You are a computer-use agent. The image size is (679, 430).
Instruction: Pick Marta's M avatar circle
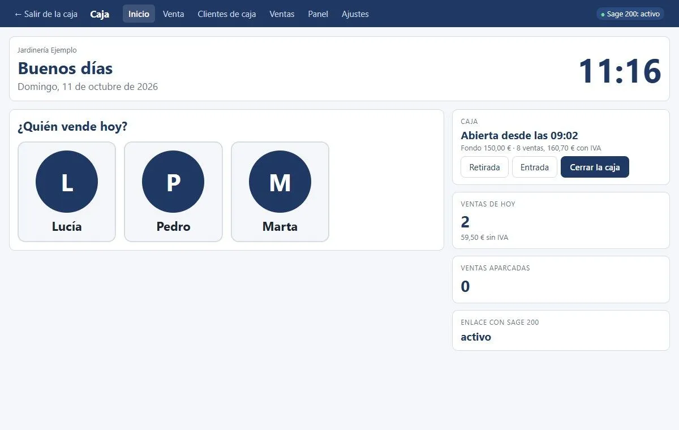[x=280, y=182]
